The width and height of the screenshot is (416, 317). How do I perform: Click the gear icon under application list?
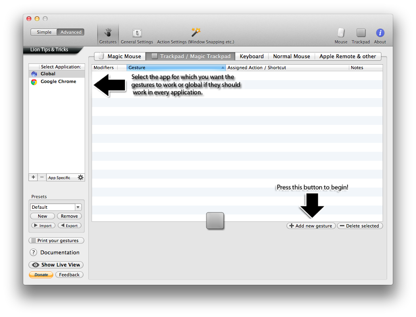(80, 177)
